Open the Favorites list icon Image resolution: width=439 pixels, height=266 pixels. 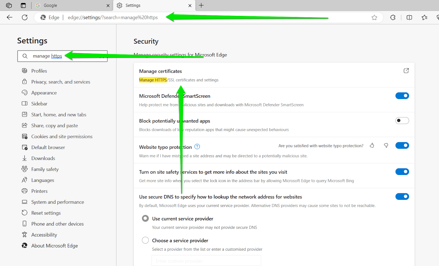coord(424,17)
